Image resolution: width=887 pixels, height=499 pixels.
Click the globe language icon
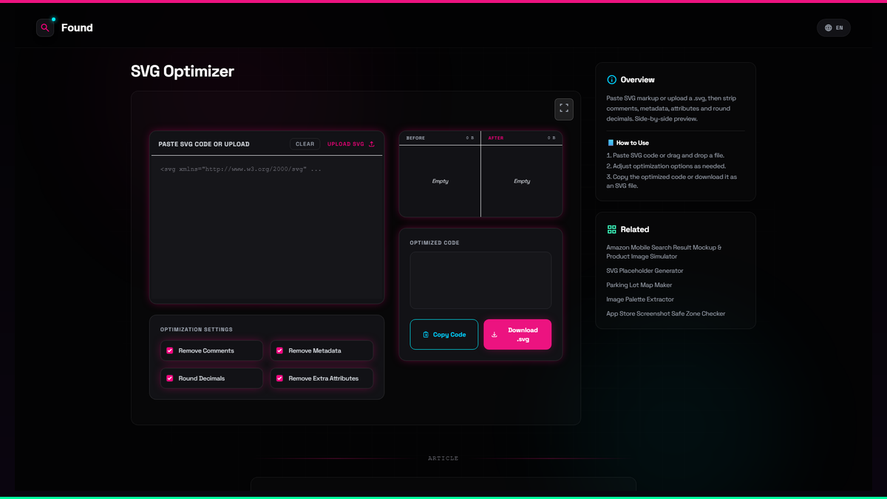coord(828,28)
